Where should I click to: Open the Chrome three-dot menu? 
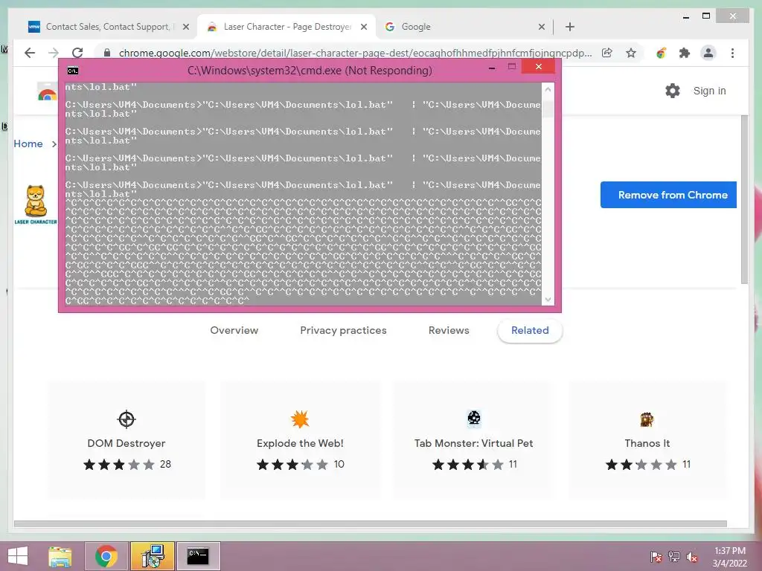[x=732, y=53]
